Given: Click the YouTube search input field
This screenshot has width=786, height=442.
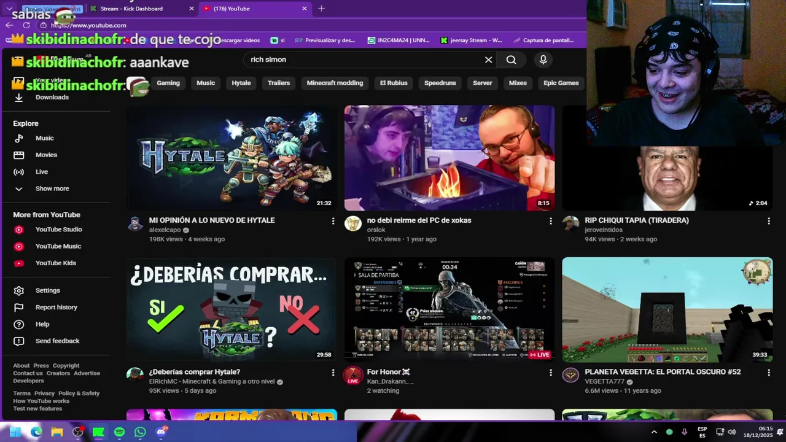Looking at the screenshot, I should coord(362,60).
